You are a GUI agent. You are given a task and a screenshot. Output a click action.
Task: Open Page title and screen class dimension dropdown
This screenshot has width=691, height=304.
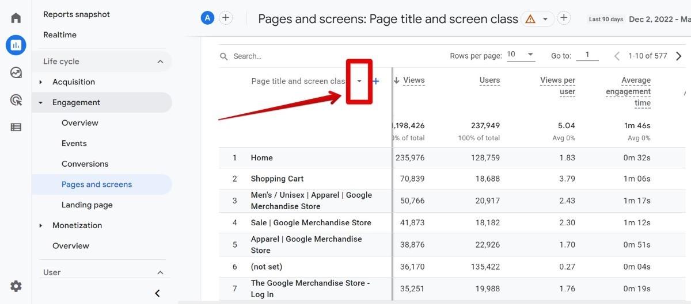(359, 81)
